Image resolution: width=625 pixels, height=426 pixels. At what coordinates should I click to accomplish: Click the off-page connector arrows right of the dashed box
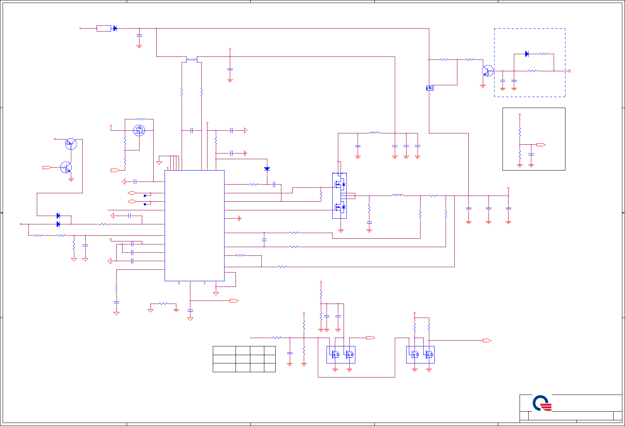[x=569, y=71]
